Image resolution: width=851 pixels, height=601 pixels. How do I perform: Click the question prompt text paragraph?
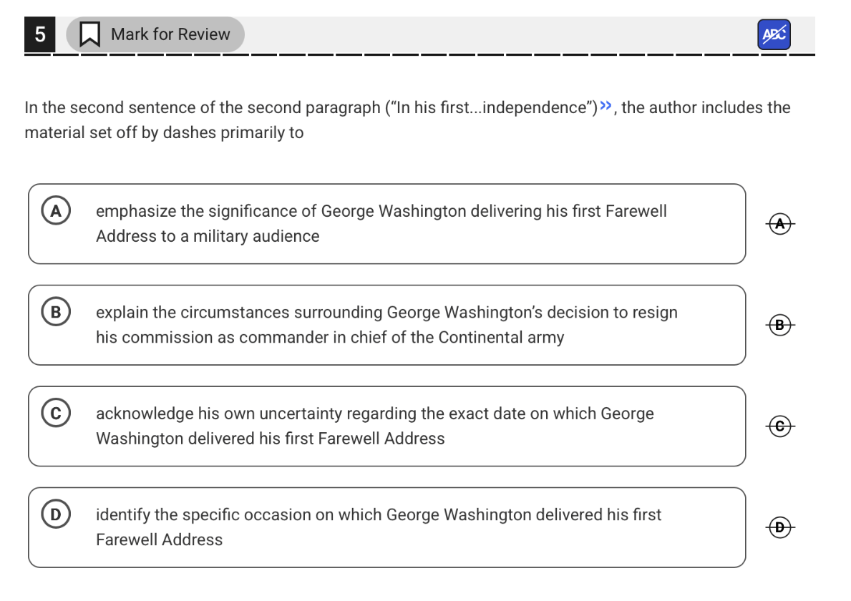407,120
